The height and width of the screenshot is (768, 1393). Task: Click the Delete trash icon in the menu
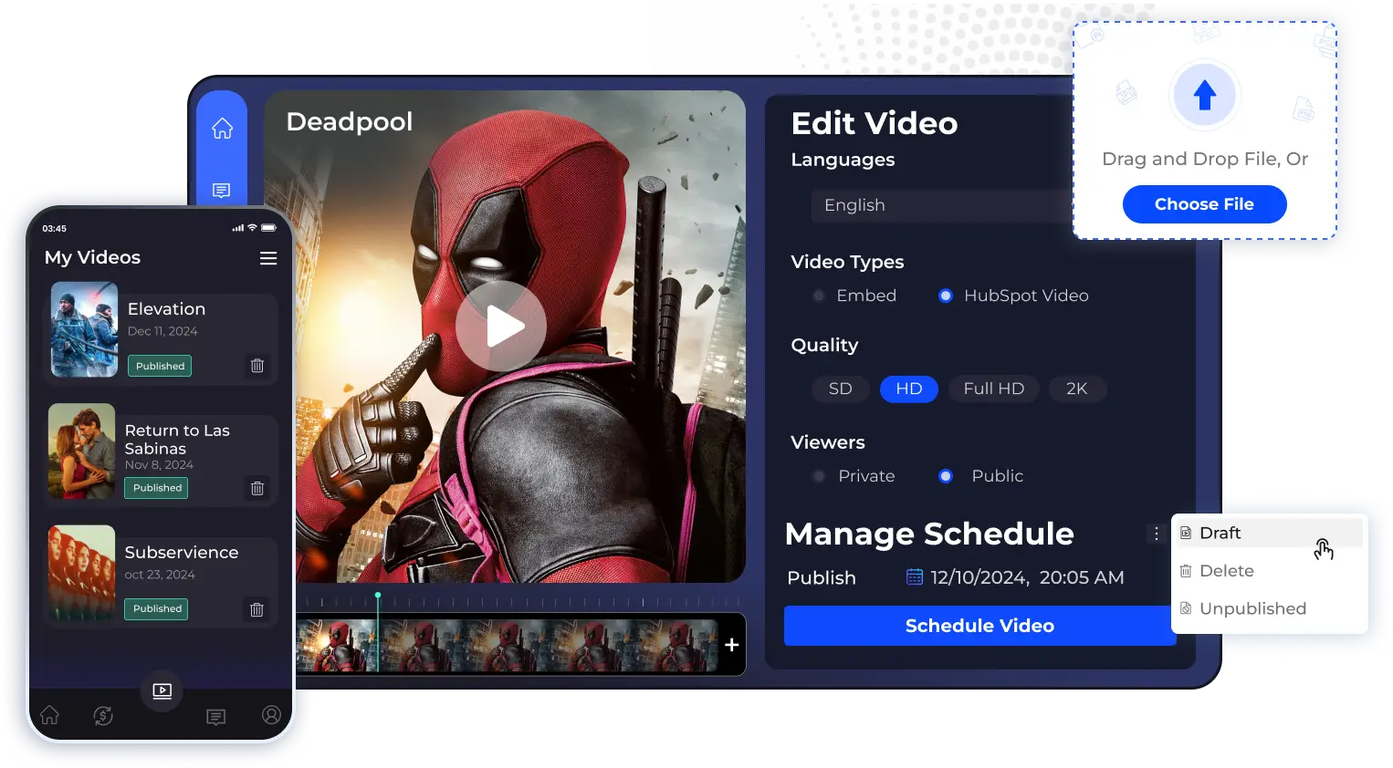point(1186,571)
